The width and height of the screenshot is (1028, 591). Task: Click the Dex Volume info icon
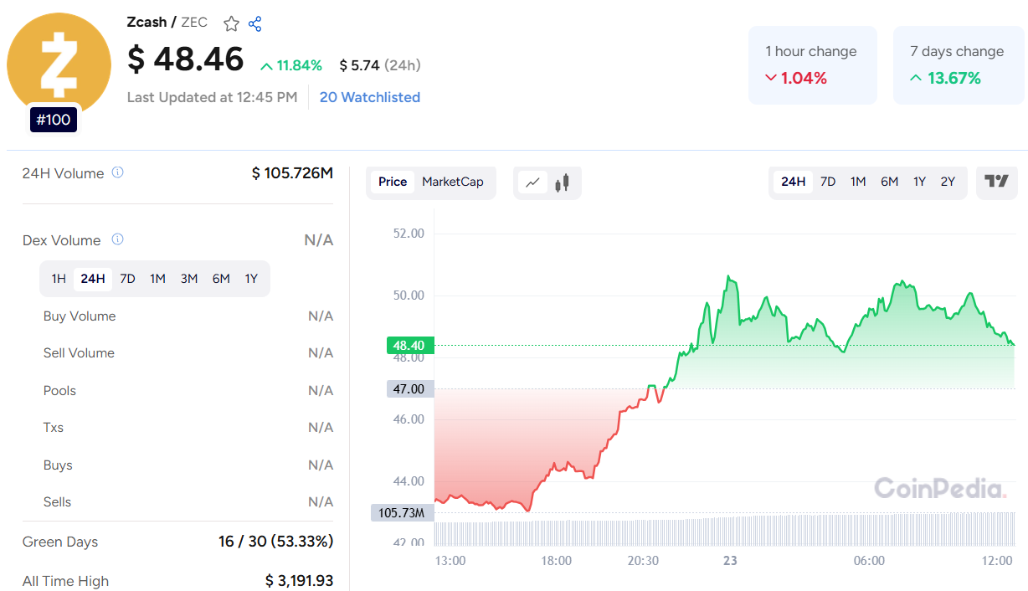[118, 239]
